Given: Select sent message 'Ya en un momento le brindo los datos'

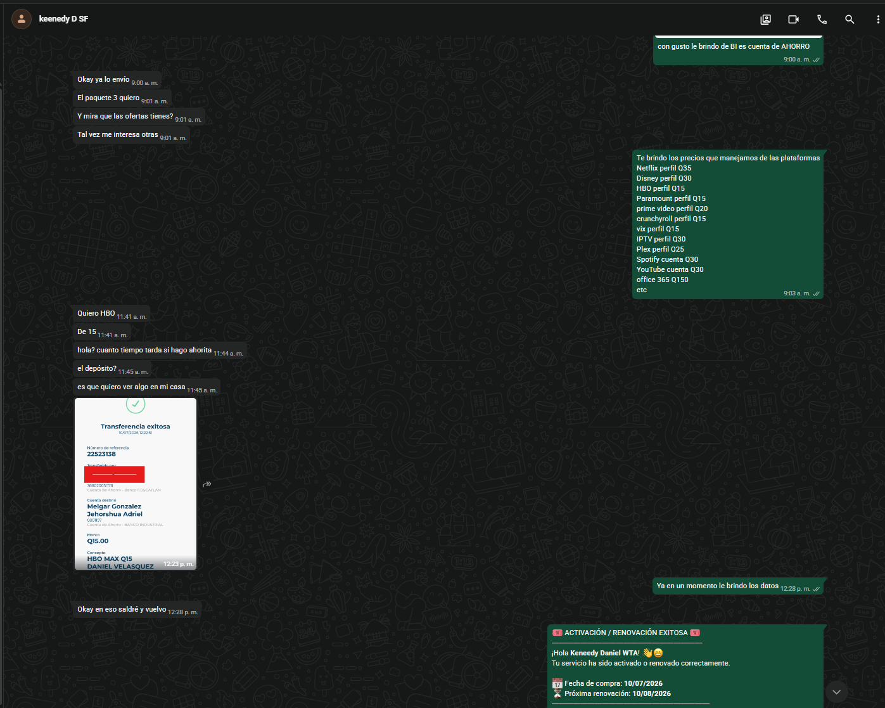Looking at the screenshot, I should pyautogui.click(x=738, y=586).
